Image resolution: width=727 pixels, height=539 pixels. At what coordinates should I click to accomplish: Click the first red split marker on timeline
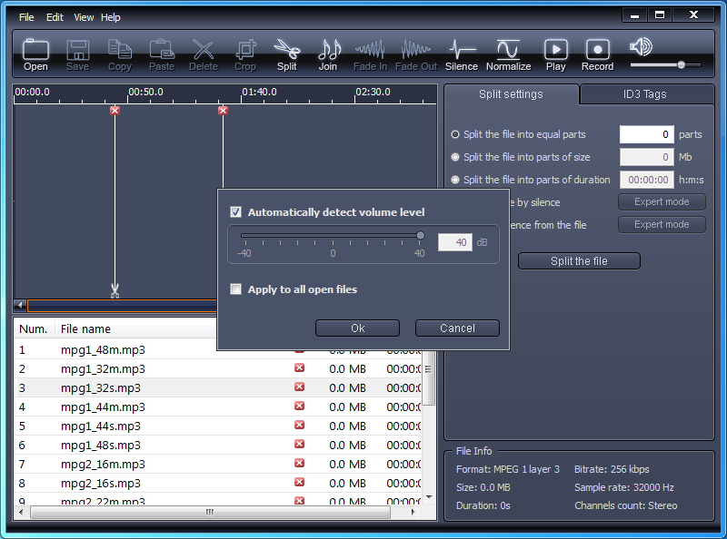pos(115,110)
